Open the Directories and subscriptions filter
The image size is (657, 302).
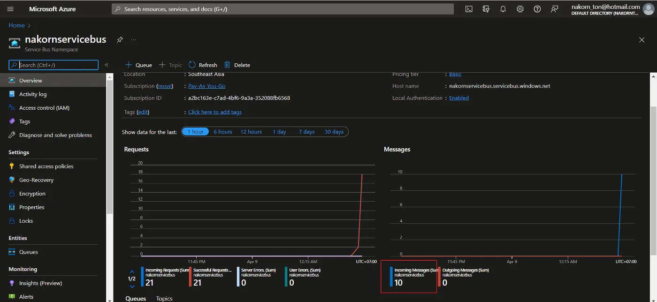(486, 9)
